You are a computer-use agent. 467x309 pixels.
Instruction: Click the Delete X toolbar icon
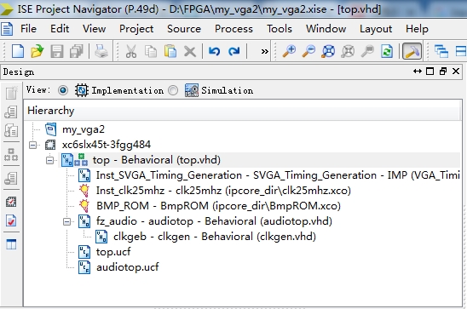click(x=190, y=51)
